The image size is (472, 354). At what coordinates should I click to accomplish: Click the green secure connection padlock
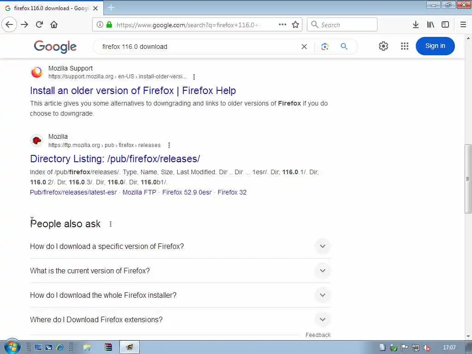tap(109, 25)
